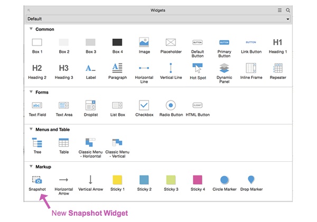
Task: Open the Default library dropdown
Action: tap(158, 19)
